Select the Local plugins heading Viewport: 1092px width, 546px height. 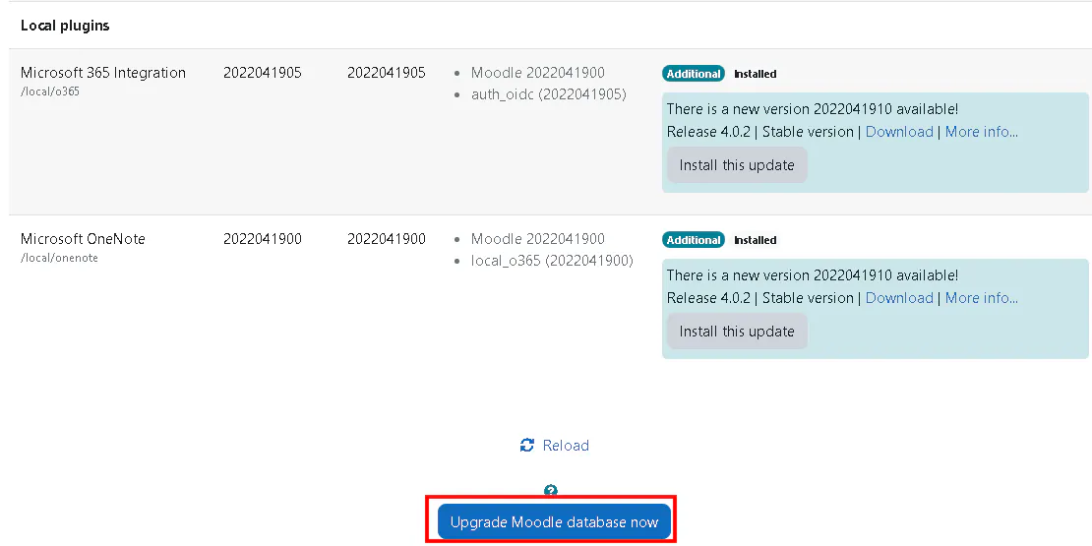pos(65,26)
